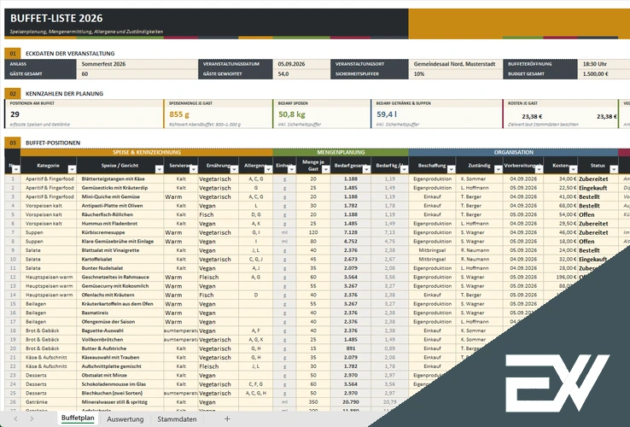630x427 pixels.
Task: Switch to the Buffetplan sheet tab
Action: click(78, 418)
